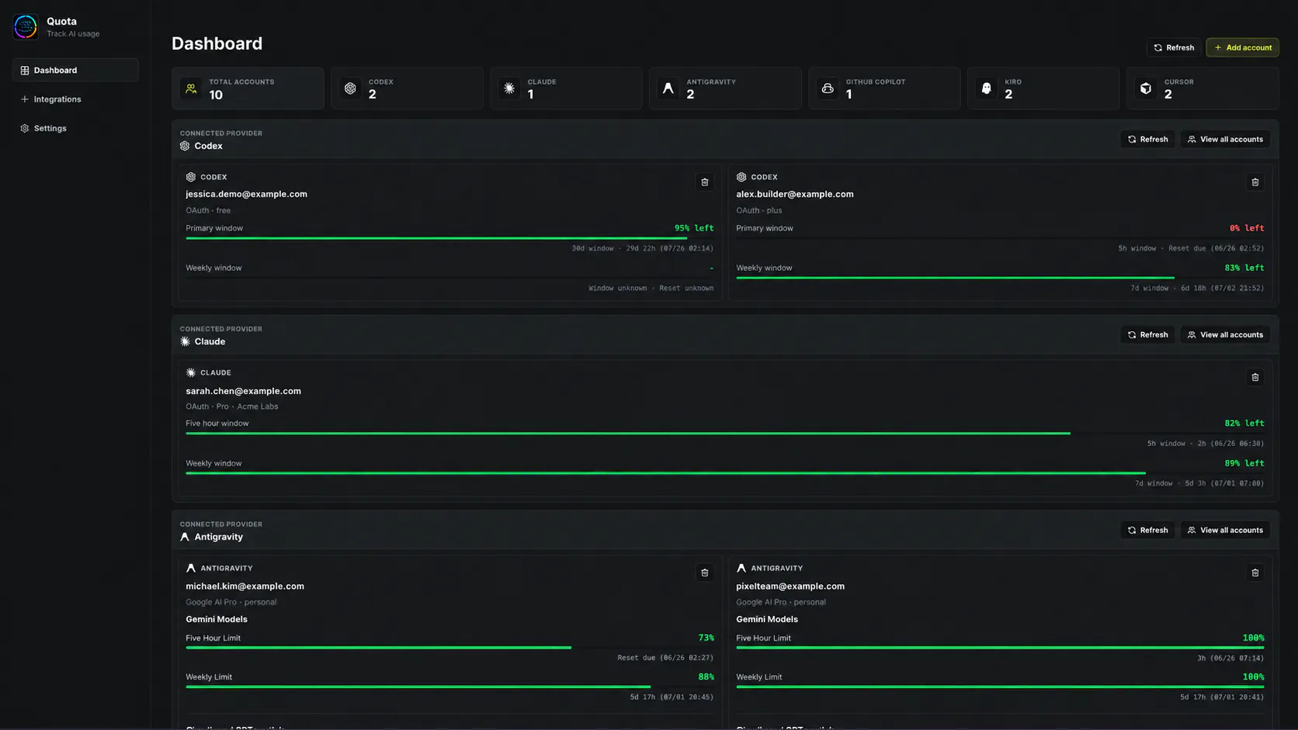Click the GitHub Copilot card icon

pos(828,88)
